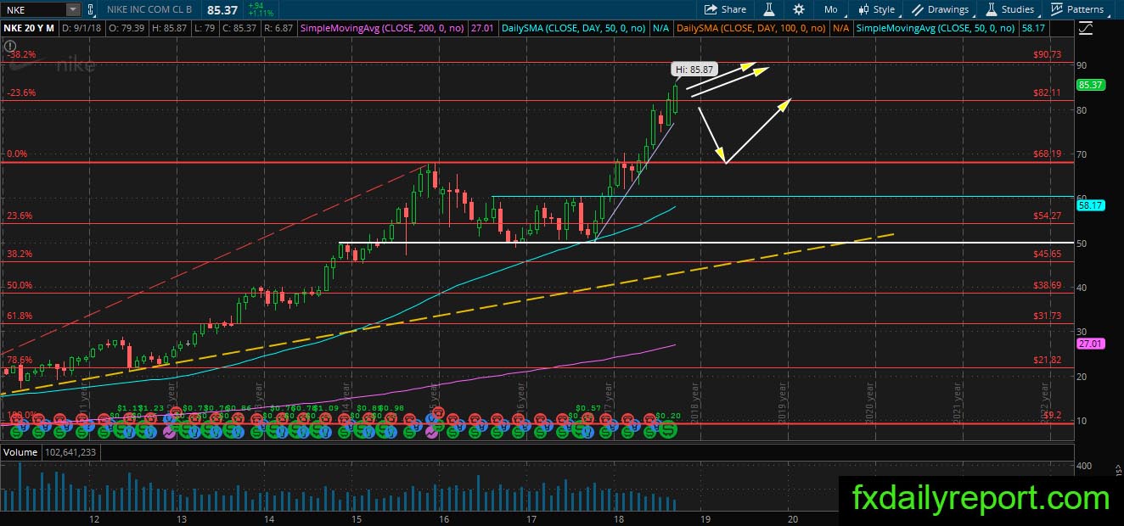Screen dimensions: 1124x526
Task: Click the 102,641,233 volume value
Action: pos(71,453)
